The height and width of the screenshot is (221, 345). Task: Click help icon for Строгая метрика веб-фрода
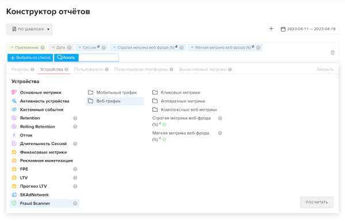220,118
